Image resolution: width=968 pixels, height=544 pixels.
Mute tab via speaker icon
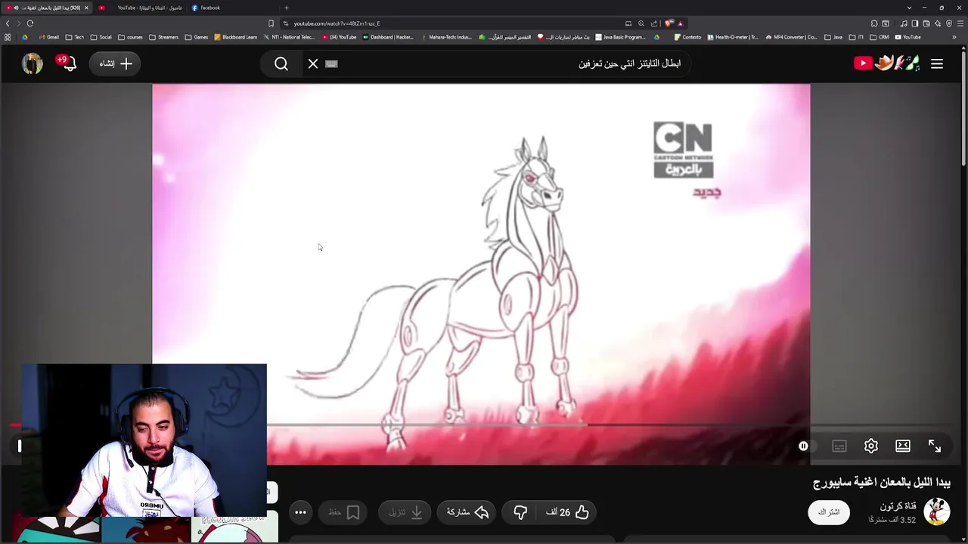click(16, 8)
